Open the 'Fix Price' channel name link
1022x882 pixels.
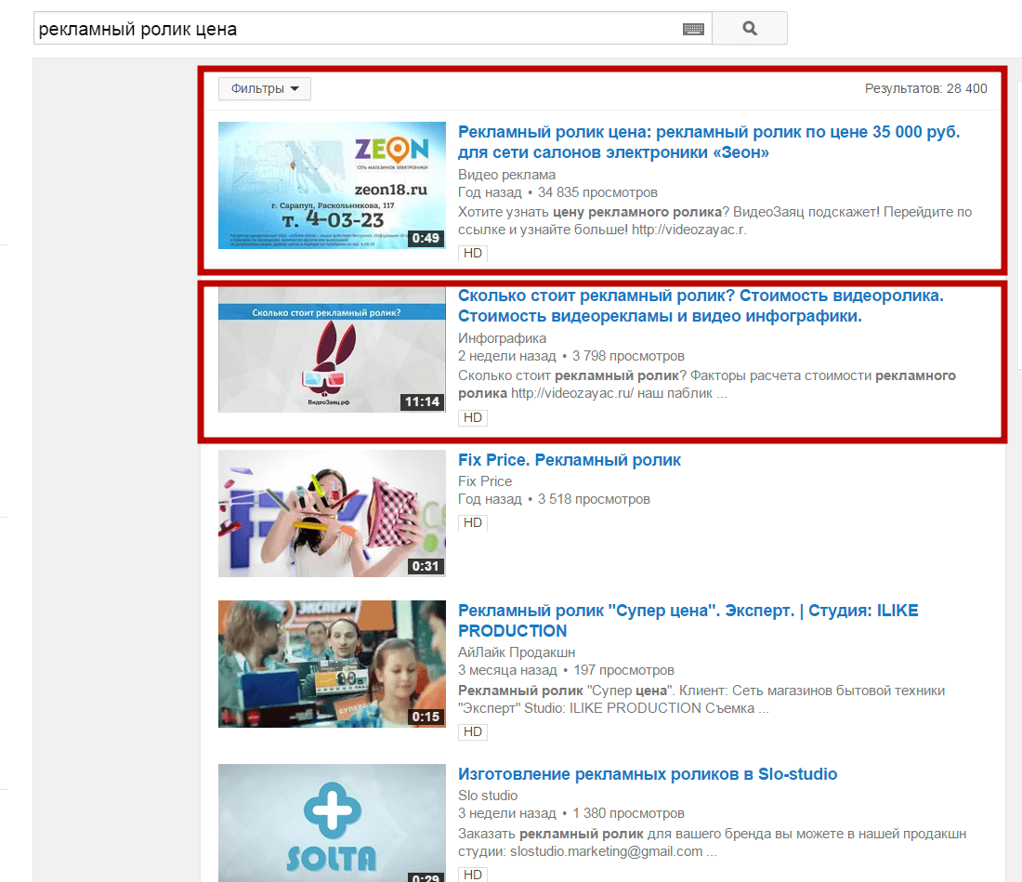point(485,481)
